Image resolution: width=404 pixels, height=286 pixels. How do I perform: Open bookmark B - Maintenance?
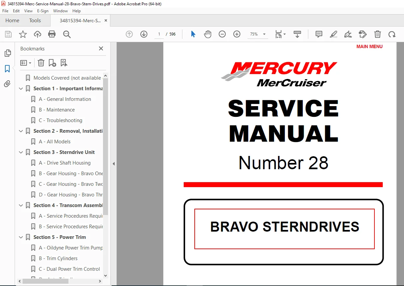click(x=56, y=110)
